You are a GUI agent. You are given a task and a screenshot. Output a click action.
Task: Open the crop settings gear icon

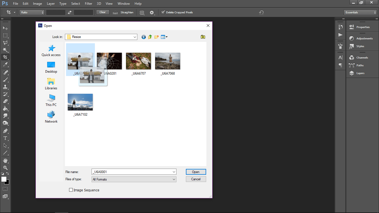pos(152,12)
